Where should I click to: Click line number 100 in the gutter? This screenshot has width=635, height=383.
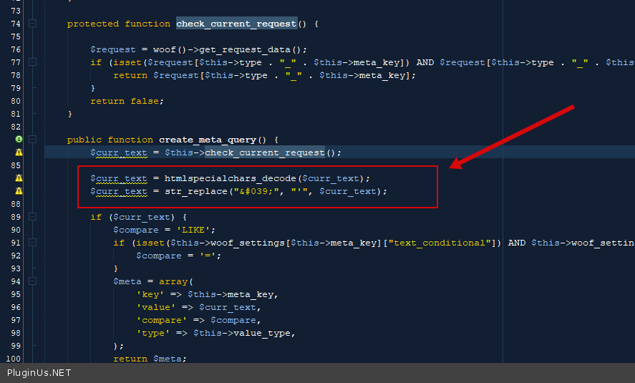(14, 359)
